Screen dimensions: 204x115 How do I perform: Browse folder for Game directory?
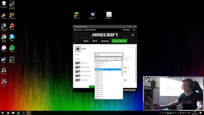pyautogui.click(x=125, y=67)
